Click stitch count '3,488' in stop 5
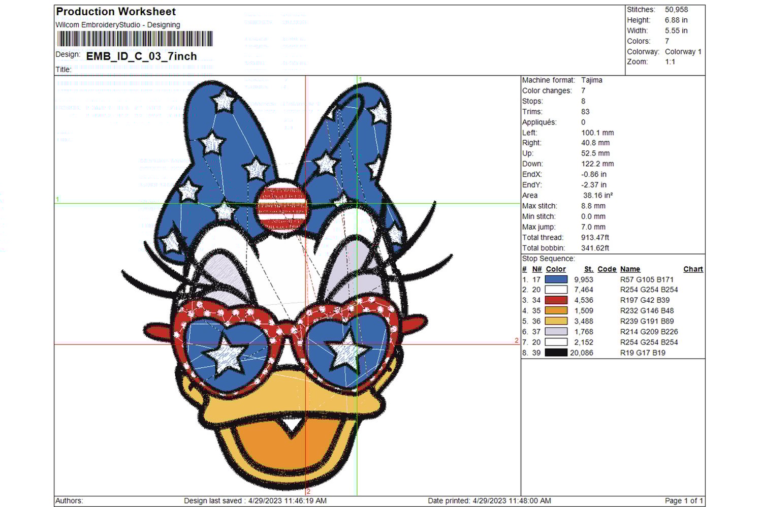762x507 pixels. point(584,321)
